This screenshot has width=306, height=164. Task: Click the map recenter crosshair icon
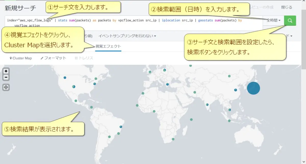click(6, 87)
